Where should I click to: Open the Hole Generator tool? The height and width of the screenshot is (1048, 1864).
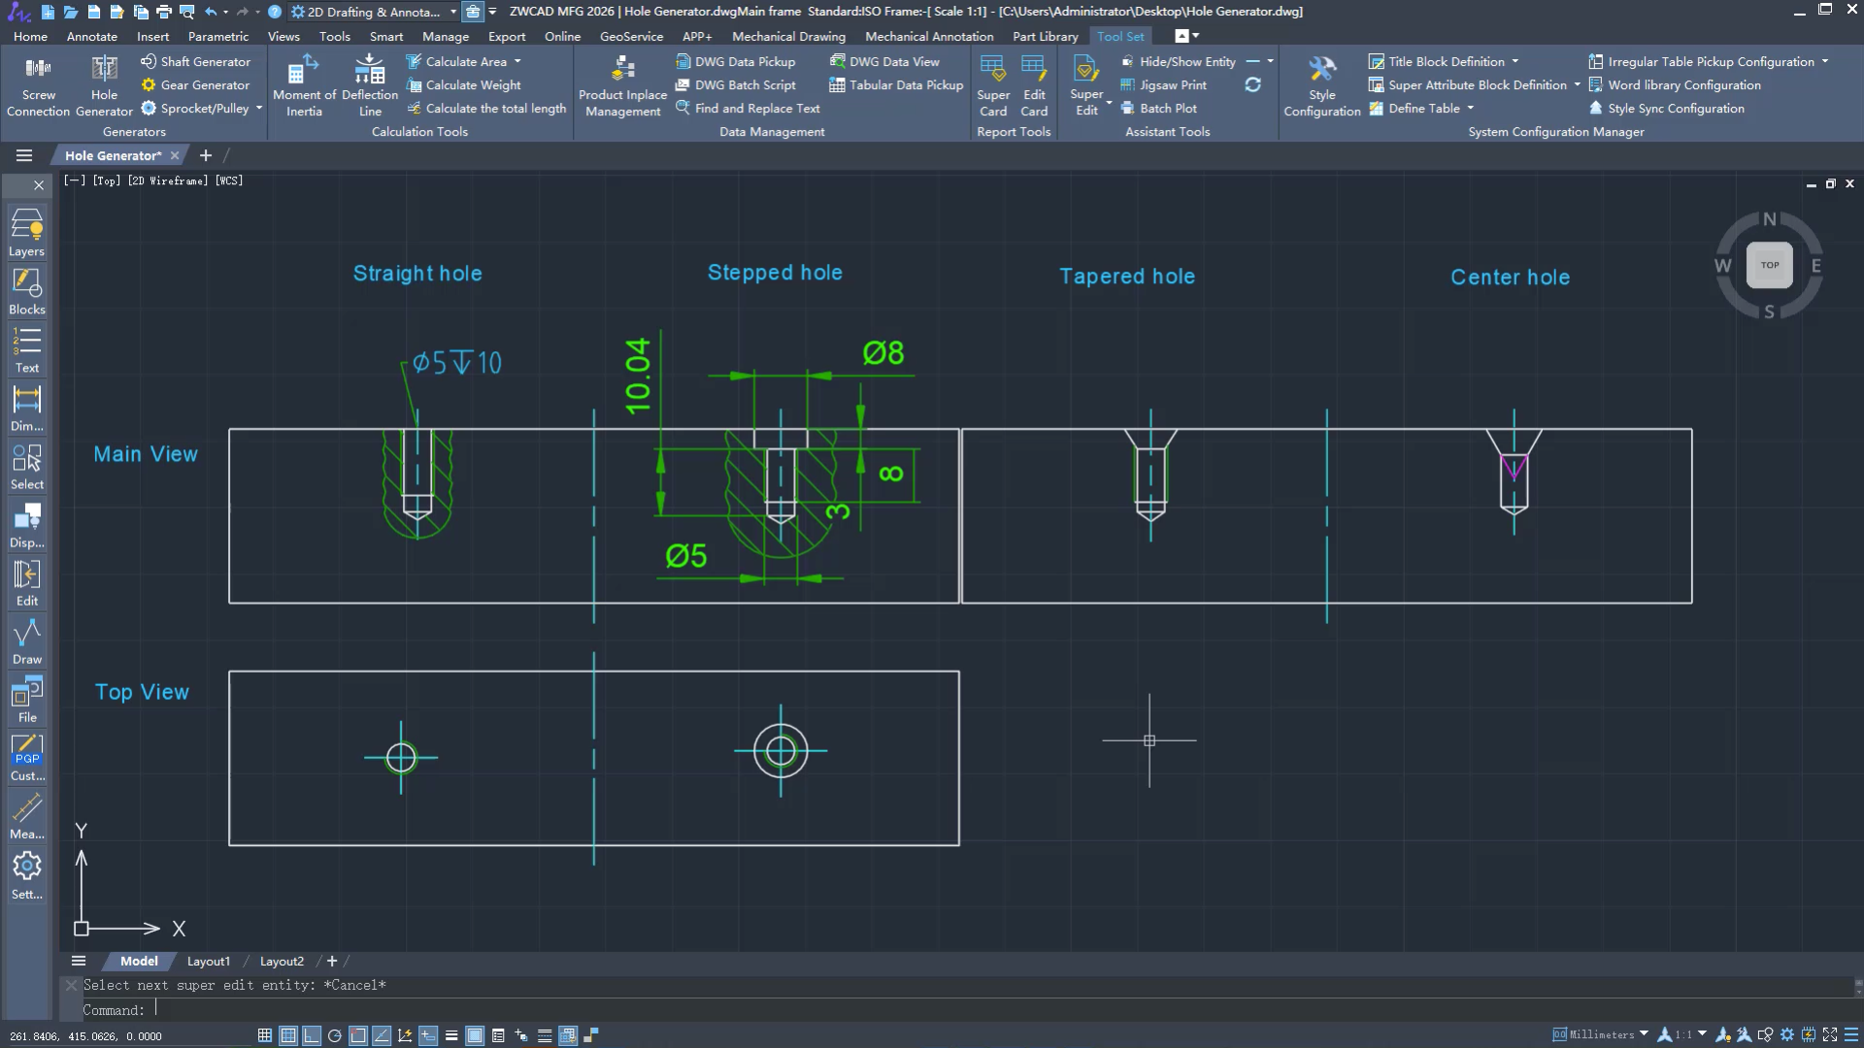[x=104, y=84]
